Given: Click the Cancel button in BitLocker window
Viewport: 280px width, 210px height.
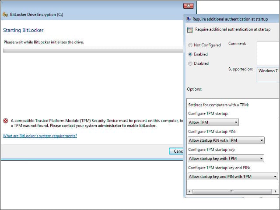Looking at the screenshot, I should click(x=176, y=151).
